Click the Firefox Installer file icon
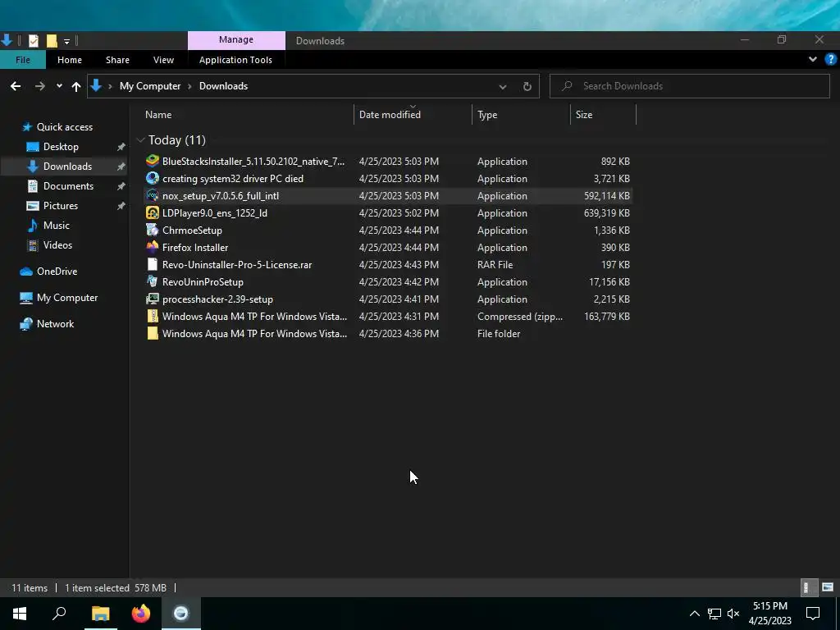Image resolution: width=840 pixels, height=630 pixels. (153, 247)
